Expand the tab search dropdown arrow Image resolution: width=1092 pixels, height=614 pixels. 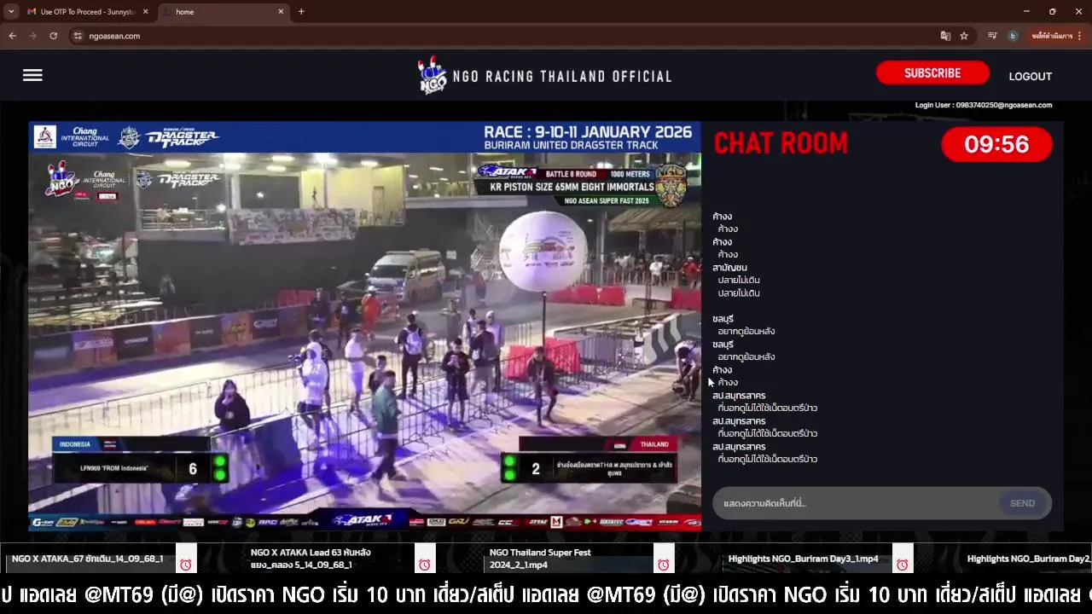click(10, 12)
